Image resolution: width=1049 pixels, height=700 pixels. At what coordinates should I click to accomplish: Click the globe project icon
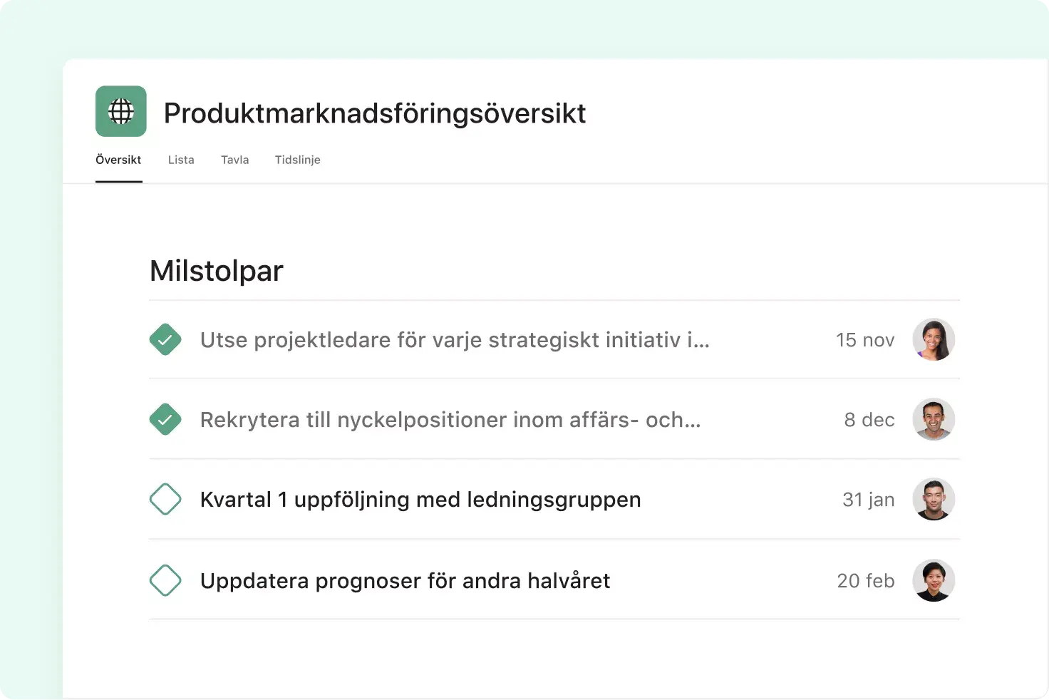120,111
